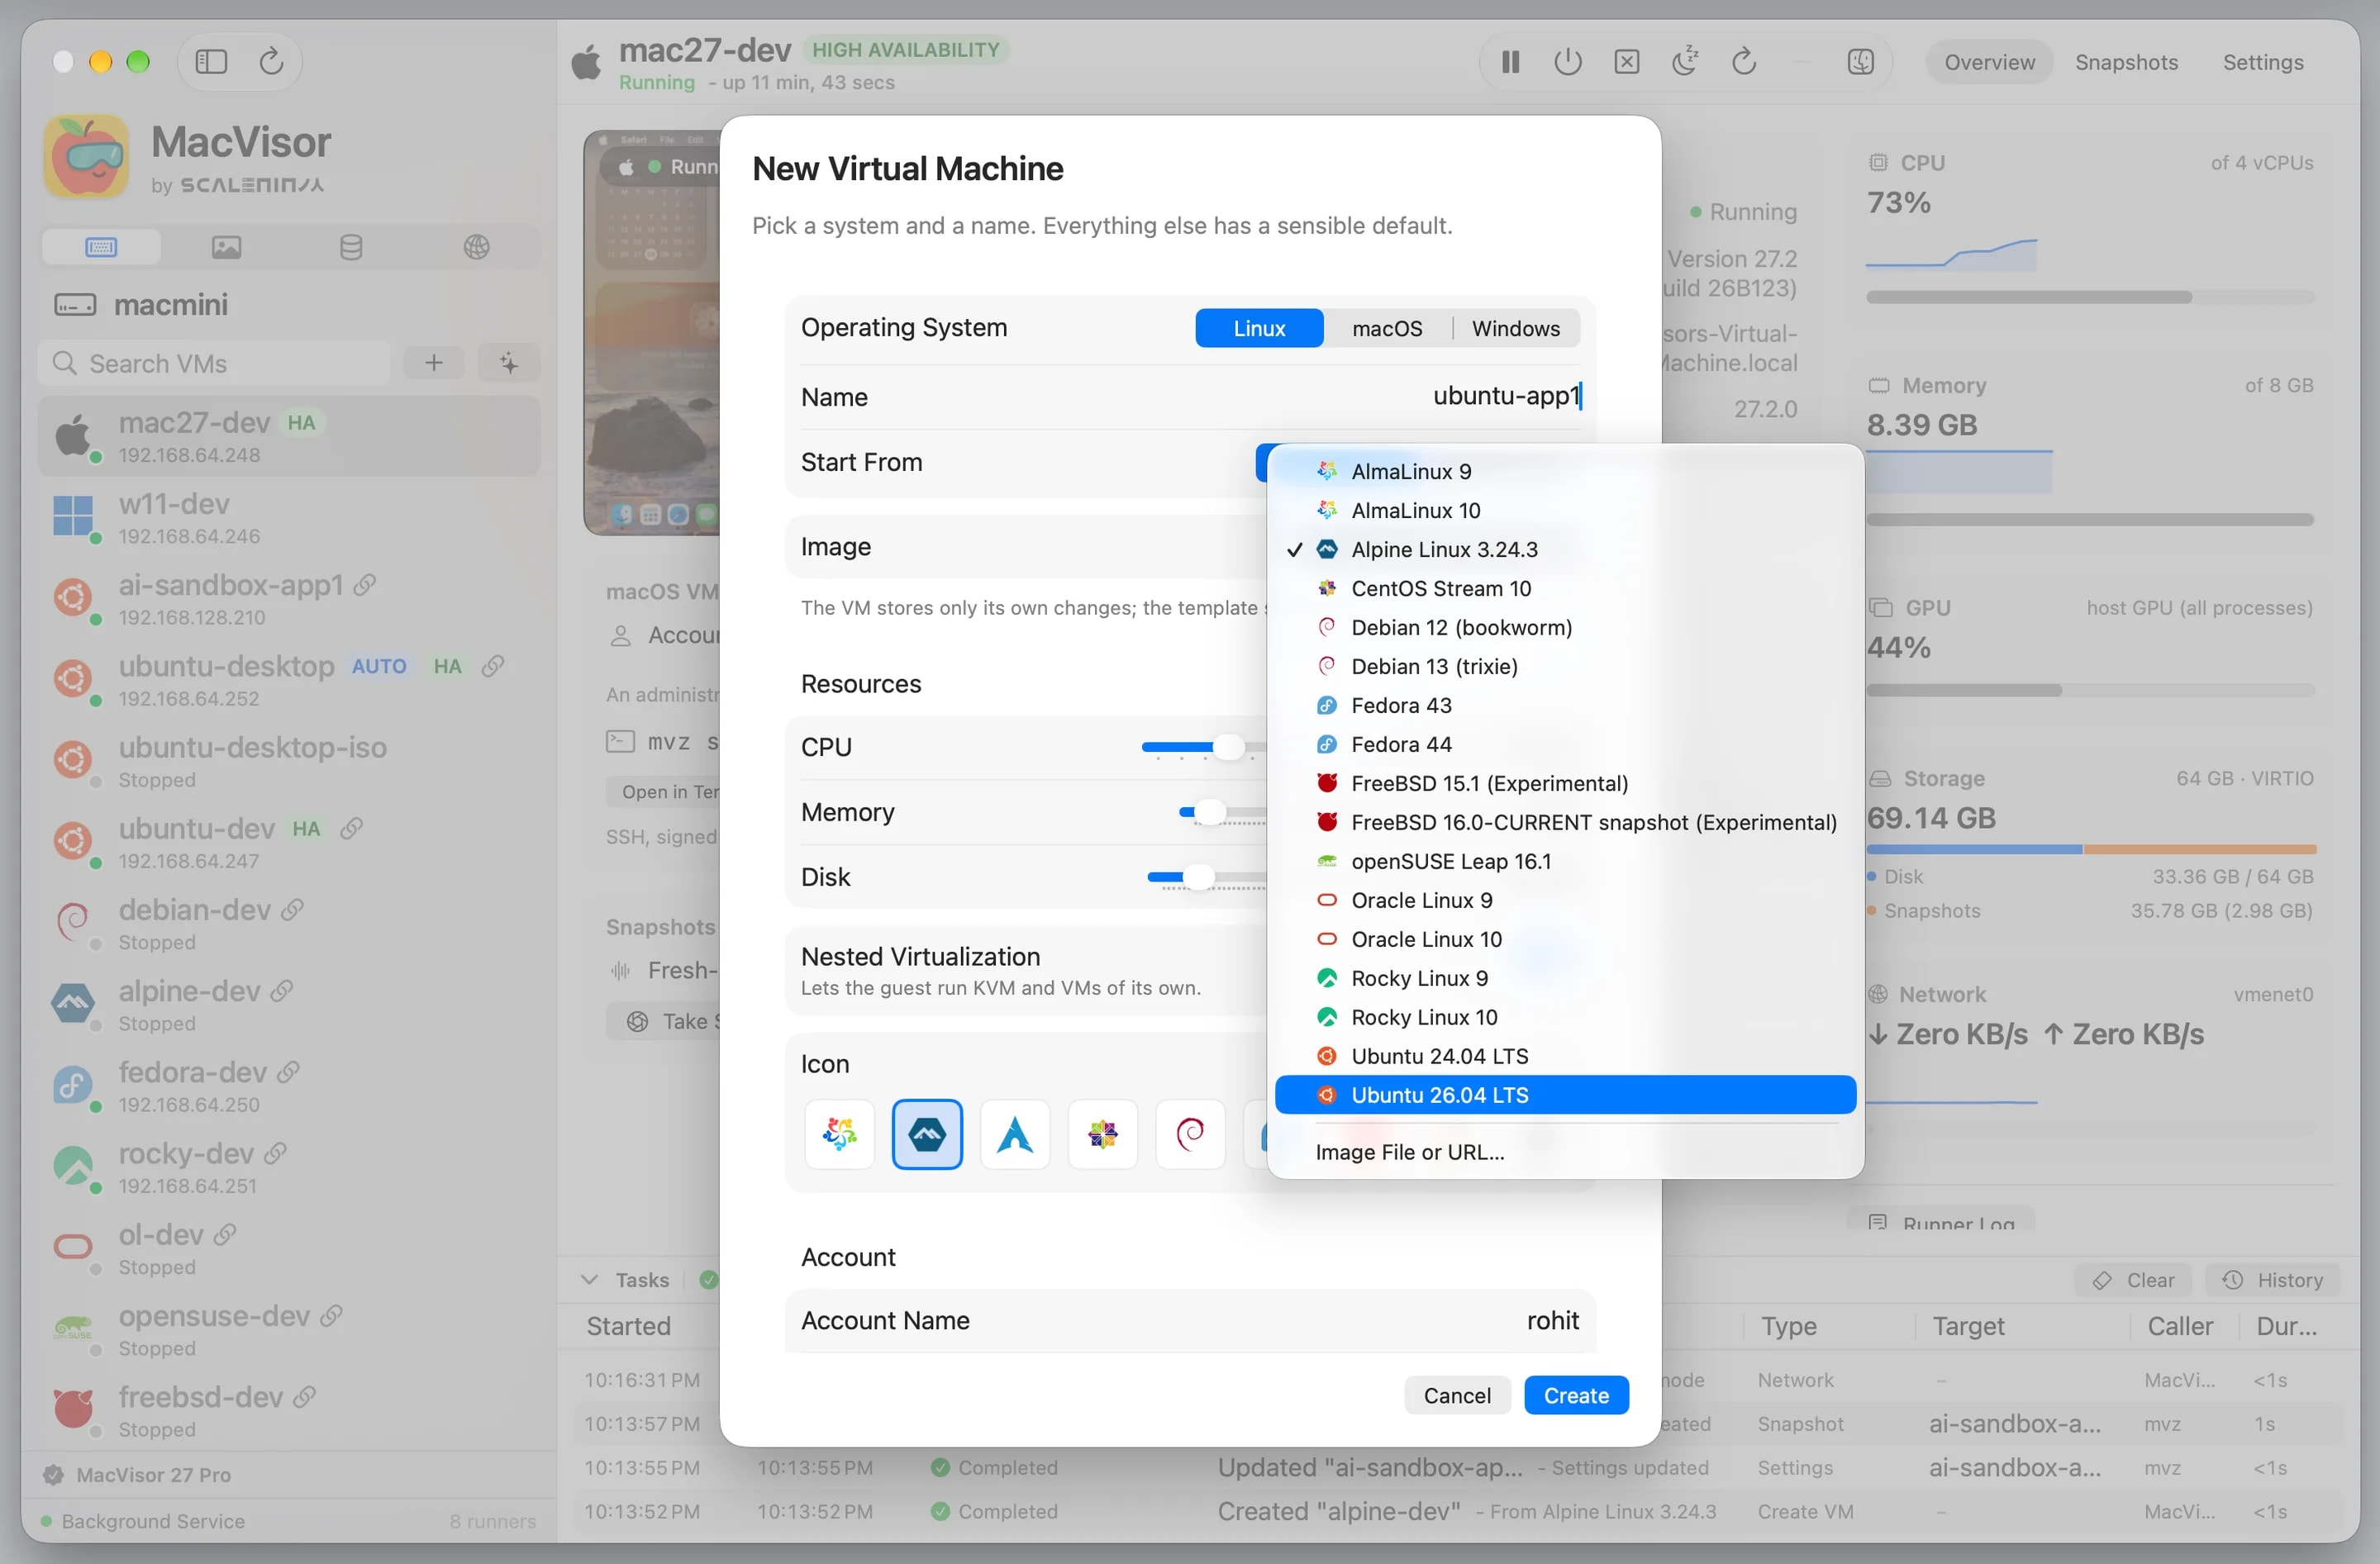Click the sparkle quick-create icon
Image resolution: width=2380 pixels, height=1564 pixels.
point(509,363)
